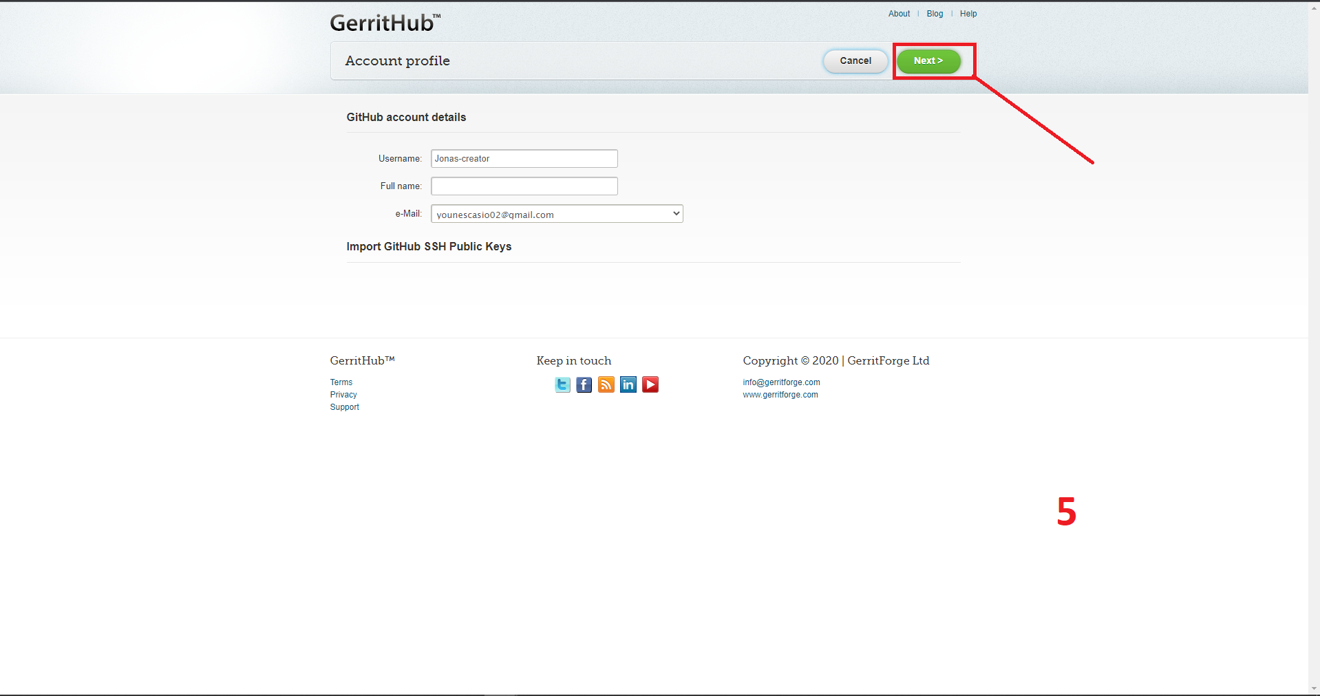Focus the Full name input field

[524, 186]
